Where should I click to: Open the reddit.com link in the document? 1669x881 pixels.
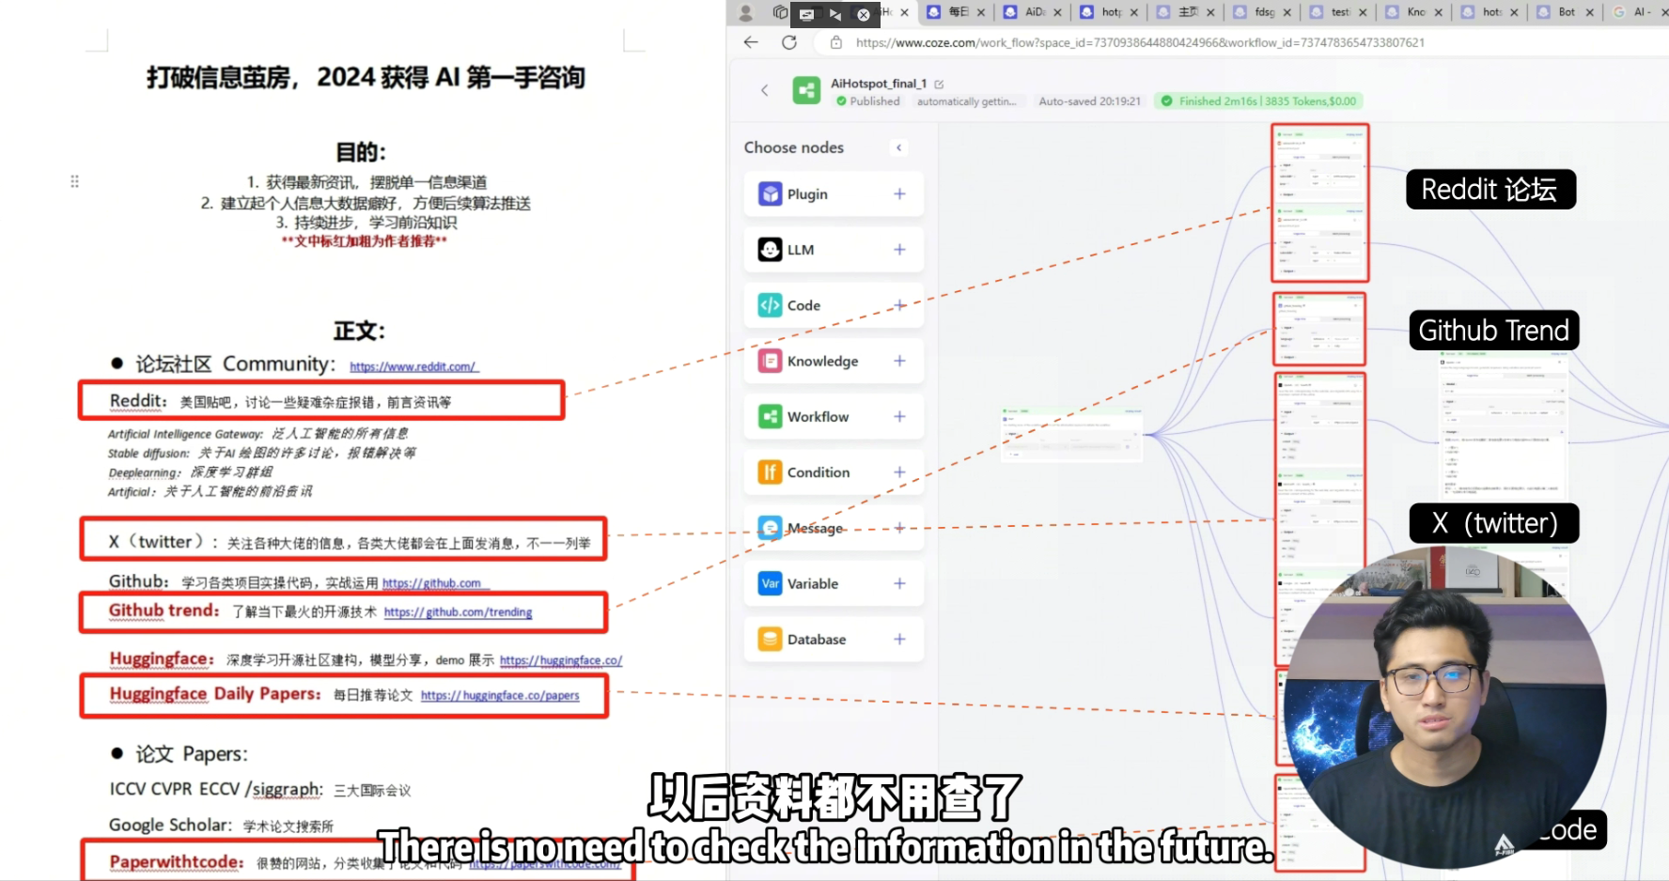pyautogui.click(x=414, y=367)
